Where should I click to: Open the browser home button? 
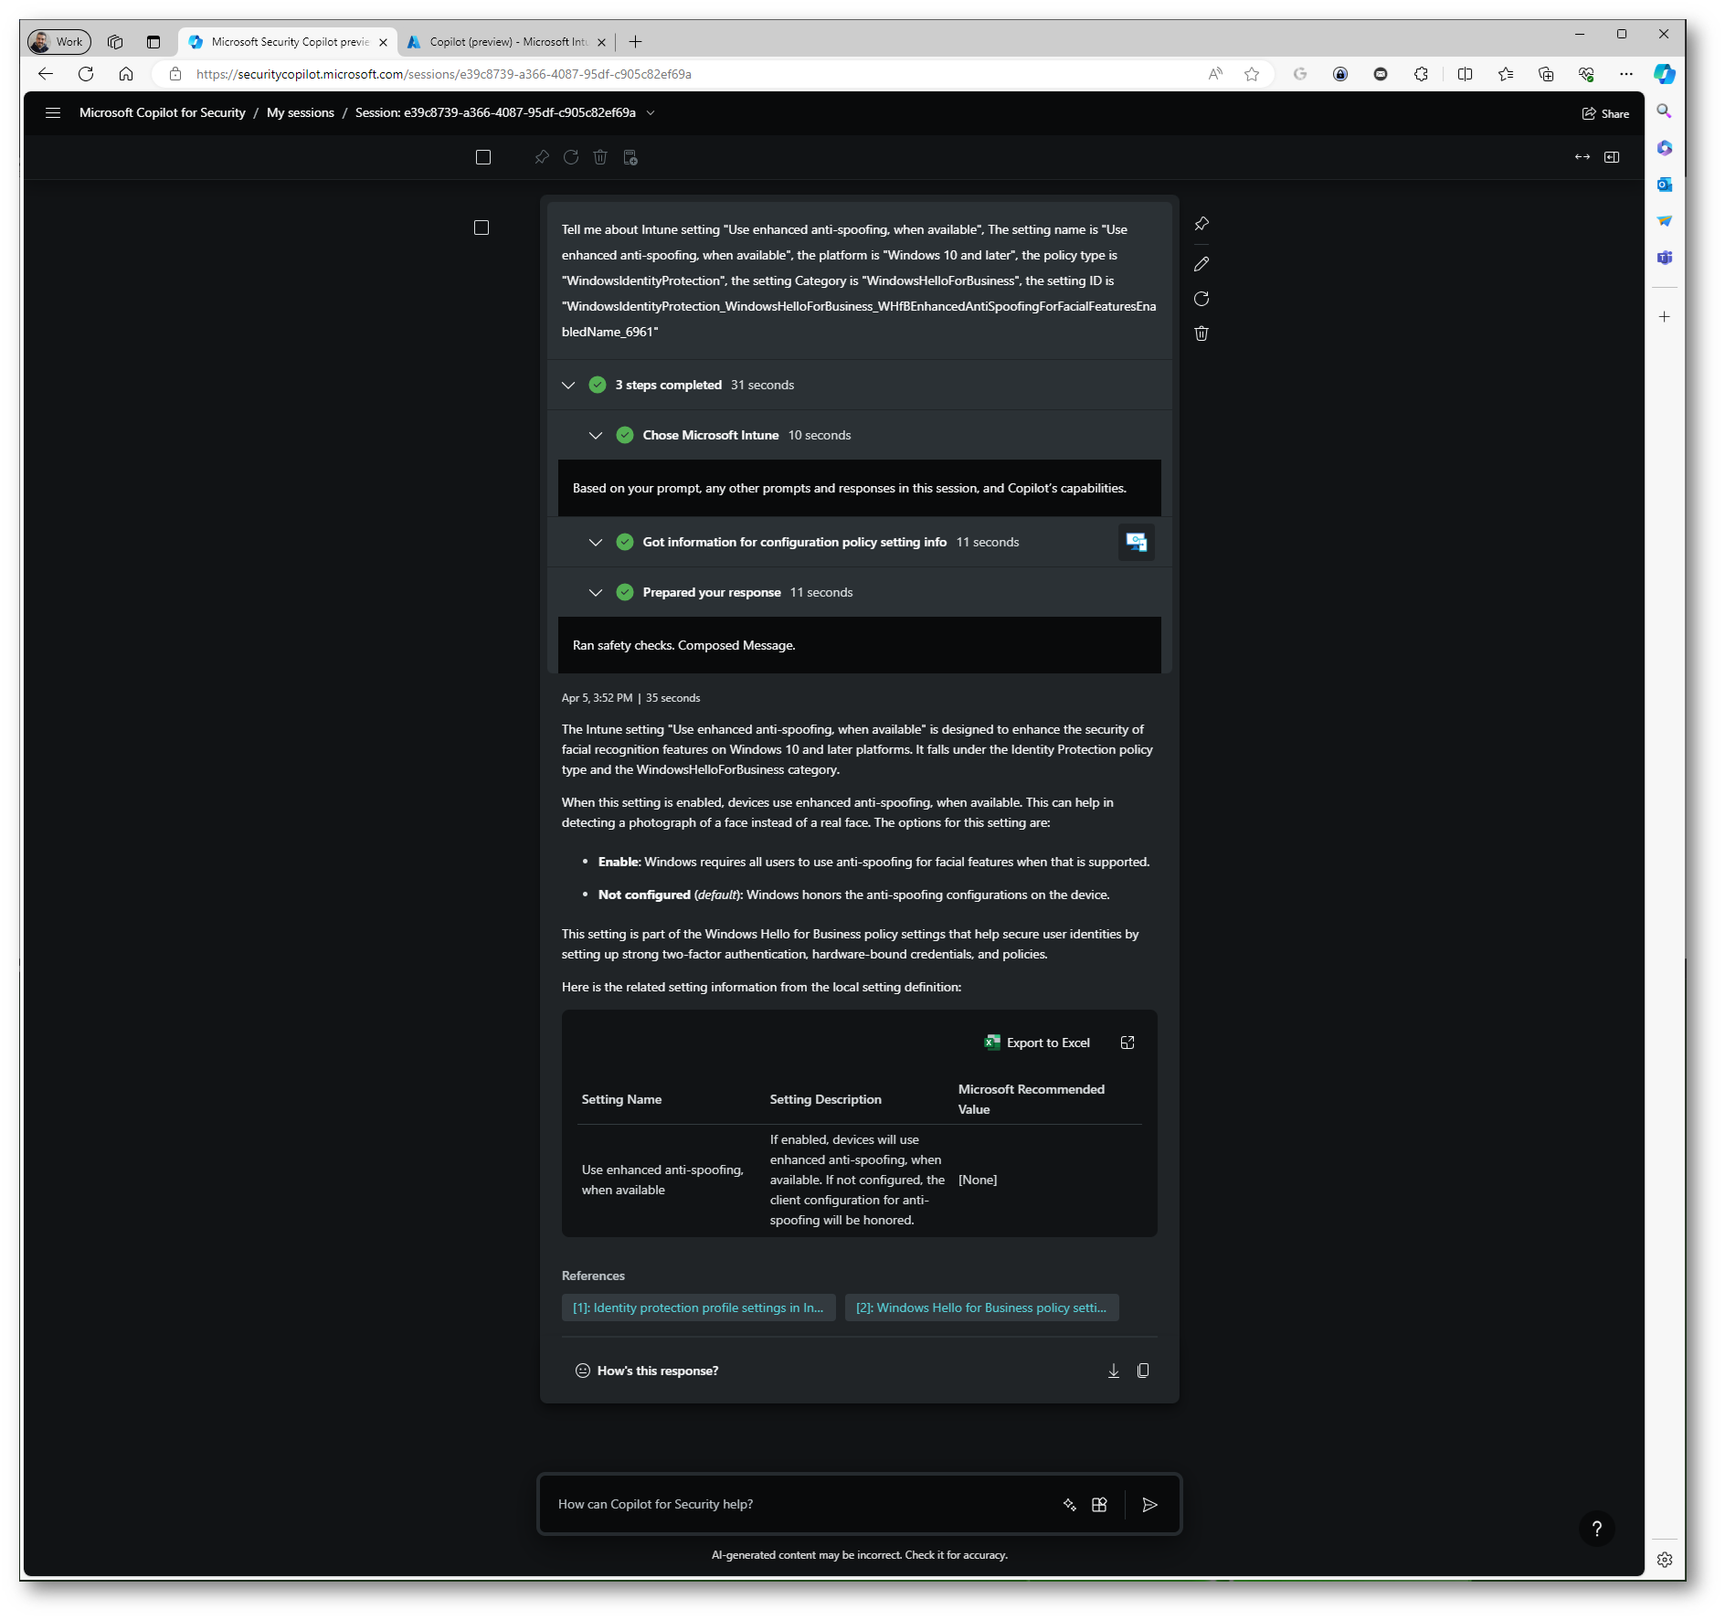tap(126, 74)
